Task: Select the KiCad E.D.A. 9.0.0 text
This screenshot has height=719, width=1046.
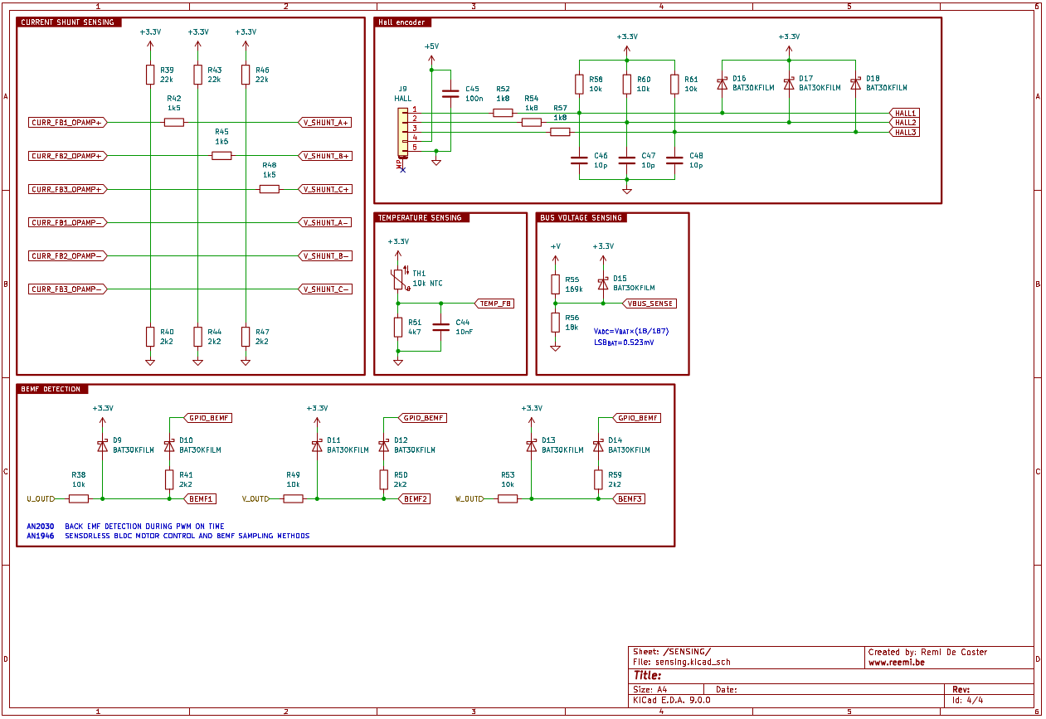Action: 671,700
